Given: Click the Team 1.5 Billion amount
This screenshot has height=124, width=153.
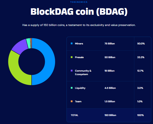Looking at the screenshot, I should point(110,102).
